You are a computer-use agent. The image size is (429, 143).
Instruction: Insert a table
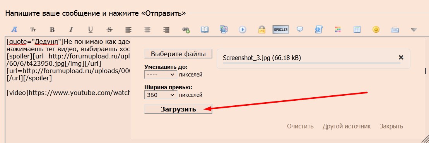click(x=357, y=29)
